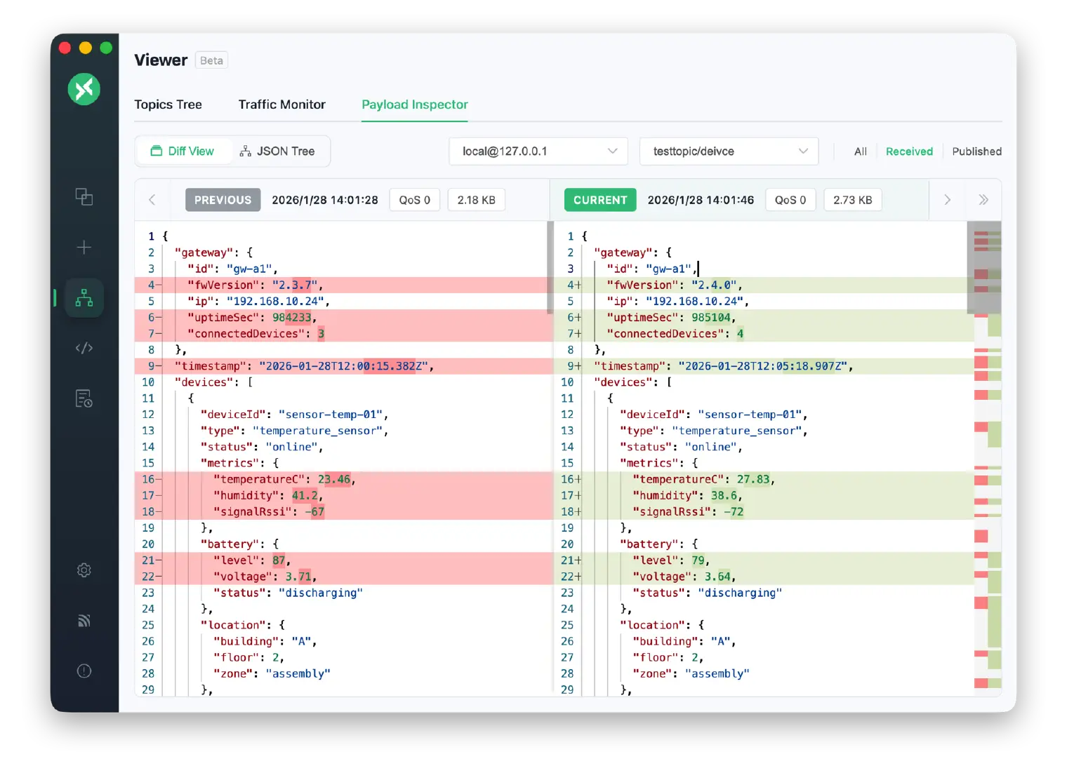Switch to JSON Tree mode
The image size is (1067, 780).
coord(278,152)
